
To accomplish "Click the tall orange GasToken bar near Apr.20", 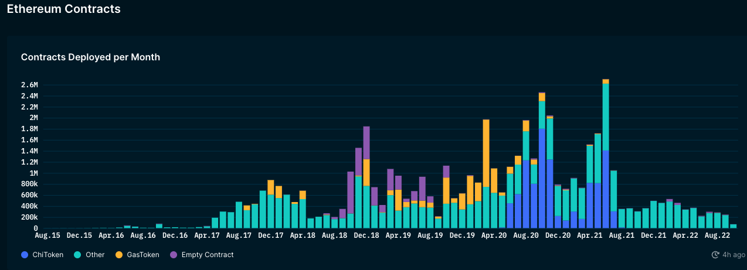I will (x=486, y=153).
